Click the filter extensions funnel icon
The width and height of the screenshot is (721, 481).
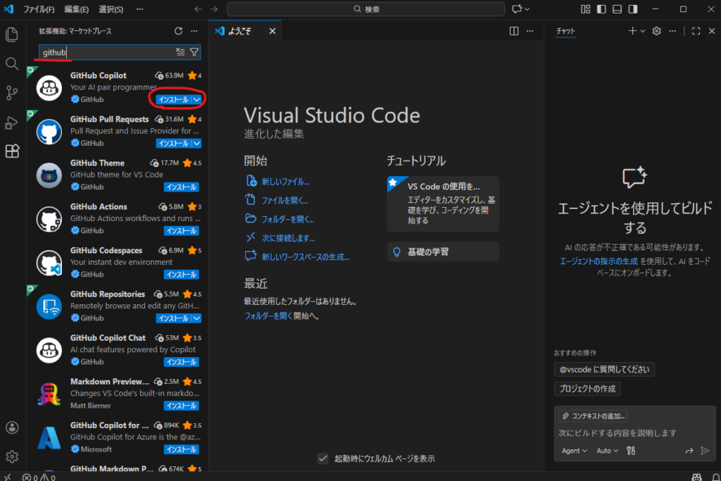[x=194, y=52]
